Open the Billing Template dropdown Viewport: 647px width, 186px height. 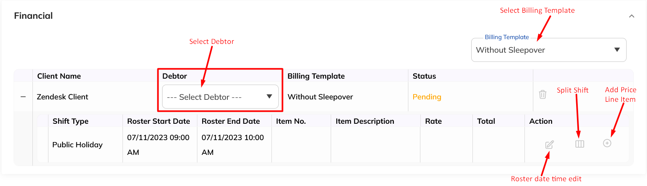(549, 50)
